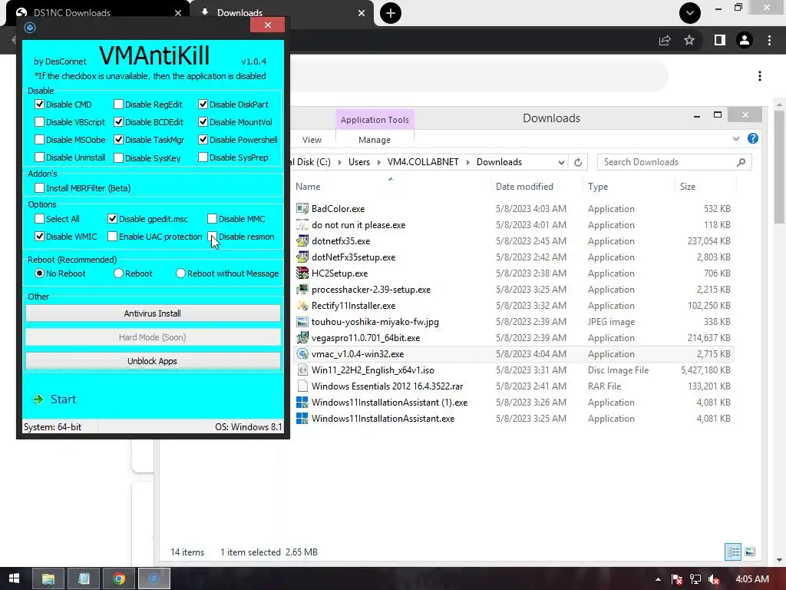786x590 pixels.
Task: Click vegaspro11.0.701_64bit.exe file icon
Action: tap(302, 338)
